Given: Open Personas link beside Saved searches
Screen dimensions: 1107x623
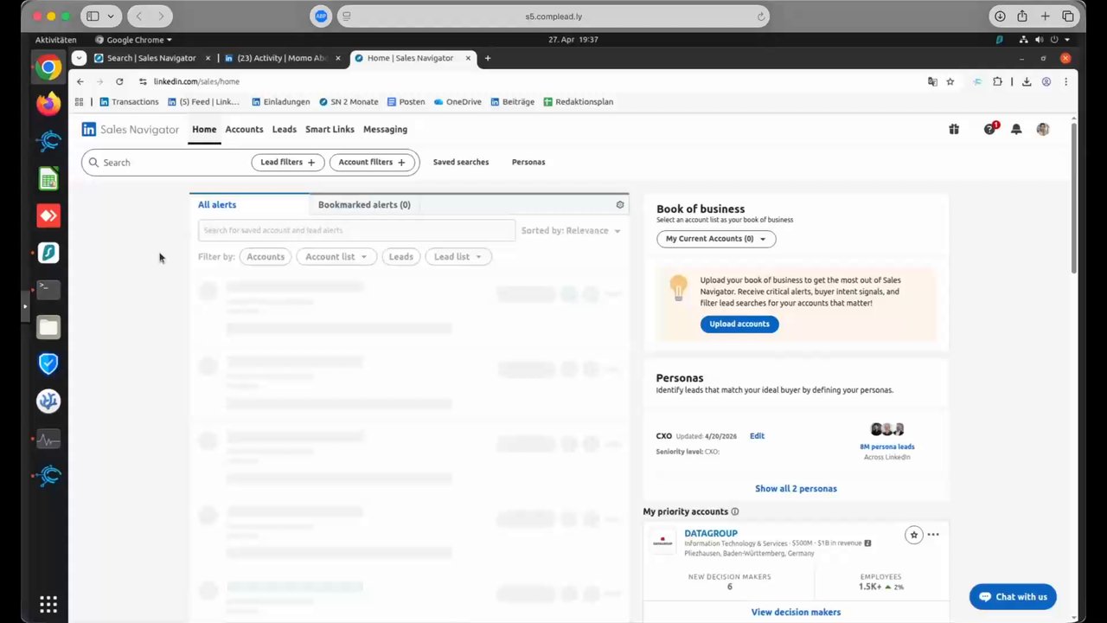Looking at the screenshot, I should click(x=528, y=162).
